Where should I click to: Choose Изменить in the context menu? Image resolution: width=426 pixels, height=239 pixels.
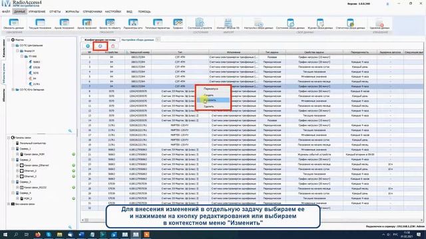point(213,100)
